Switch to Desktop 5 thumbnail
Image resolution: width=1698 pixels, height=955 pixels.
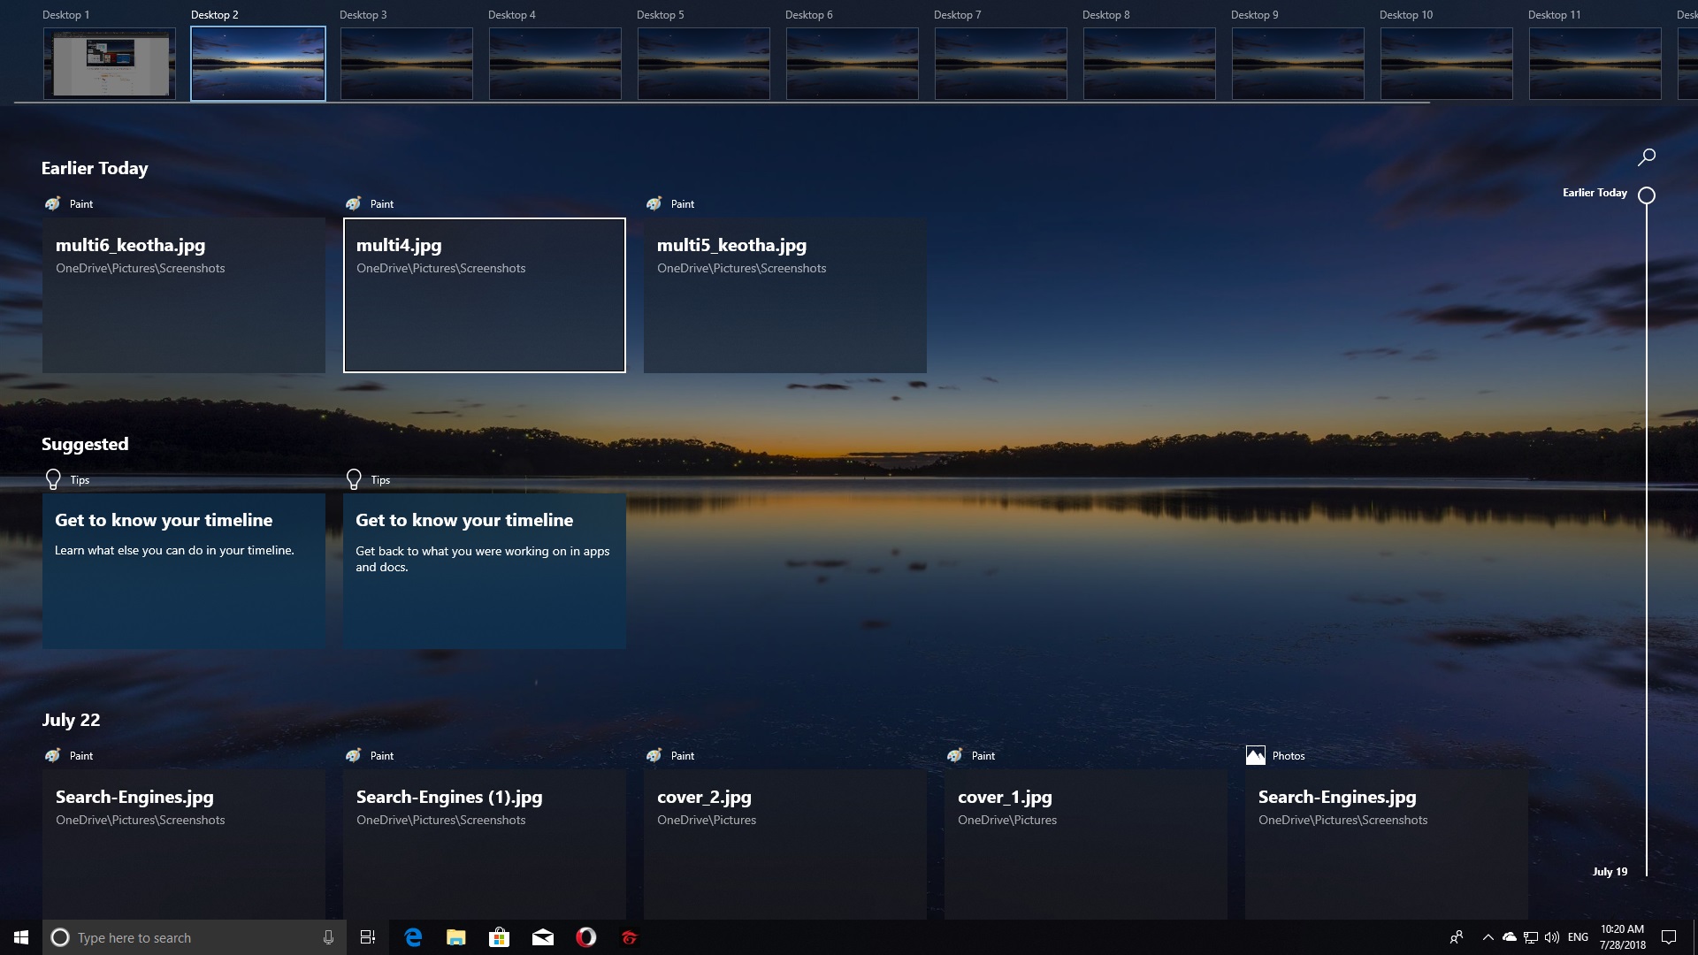[x=704, y=64]
